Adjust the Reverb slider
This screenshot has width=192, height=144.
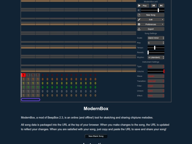click(156, 53)
